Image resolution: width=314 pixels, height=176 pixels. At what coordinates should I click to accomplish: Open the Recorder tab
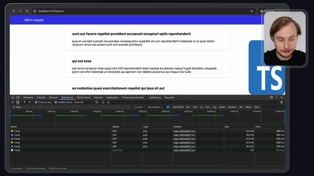(x=169, y=97)
